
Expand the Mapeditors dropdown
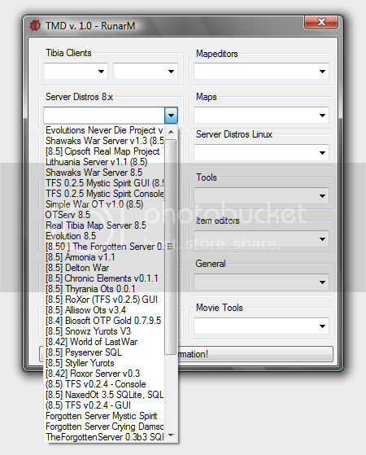(261, 71)
